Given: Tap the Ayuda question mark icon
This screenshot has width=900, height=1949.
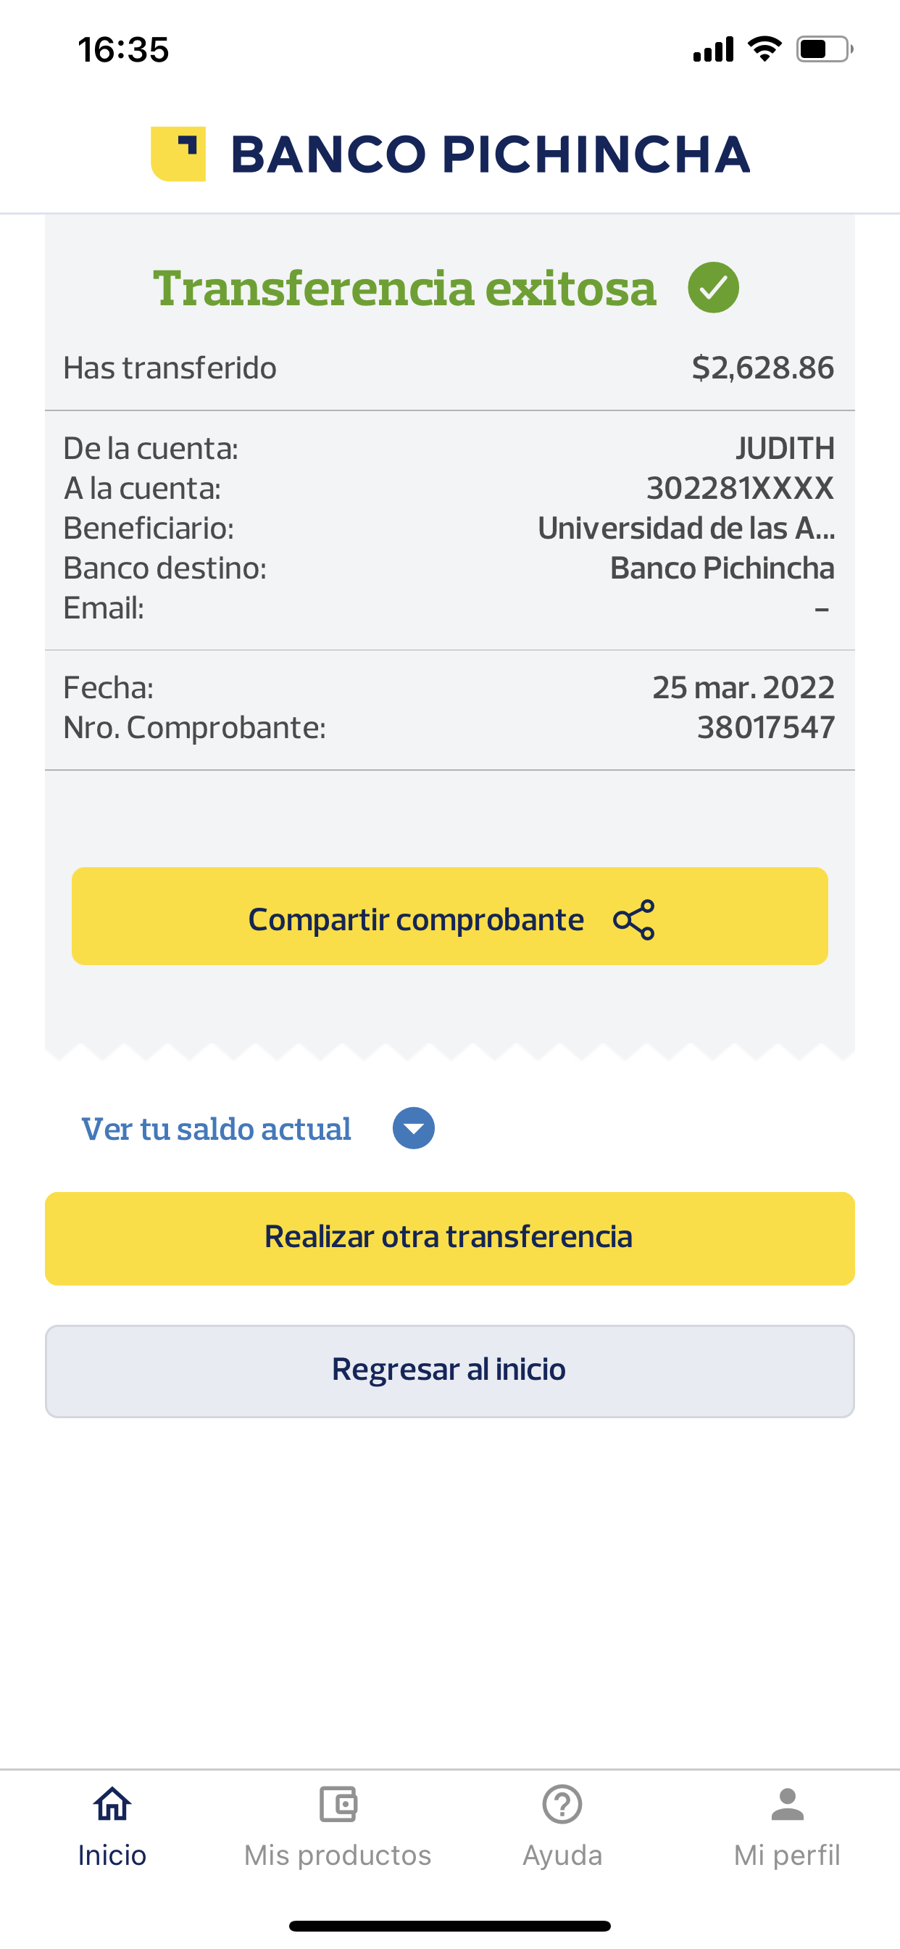Looking at the screenshot, I should coord(562,1805).
